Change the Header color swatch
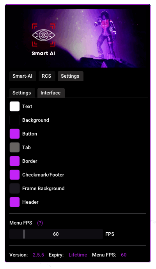 click(x=14, y=202)
